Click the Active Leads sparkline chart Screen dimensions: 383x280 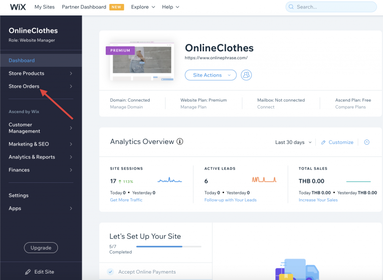tap(264, 180)
